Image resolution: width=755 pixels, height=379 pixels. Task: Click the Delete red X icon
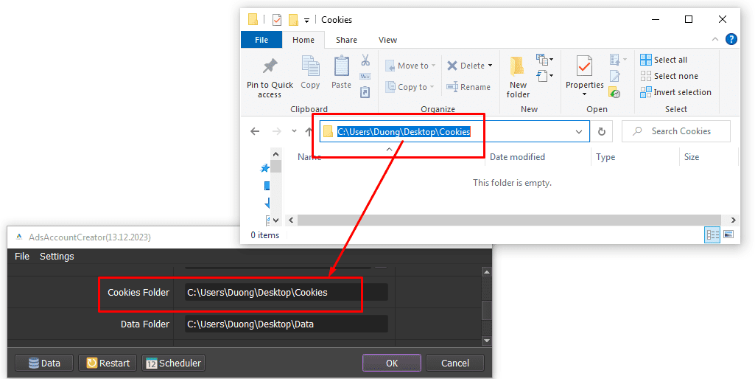coord(452,66)
